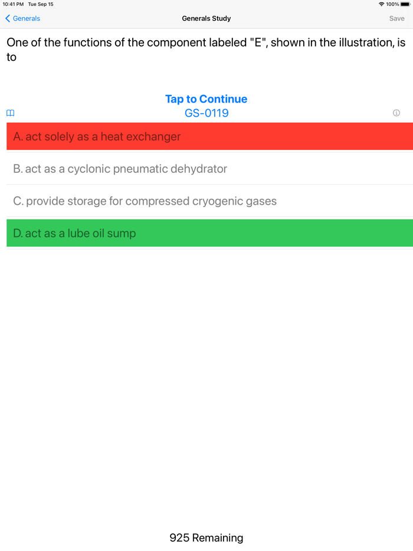The width and height of the screenshot is (413, 551).
Task: Select answer D, act as lube oil sump
Action: point(206,233)
